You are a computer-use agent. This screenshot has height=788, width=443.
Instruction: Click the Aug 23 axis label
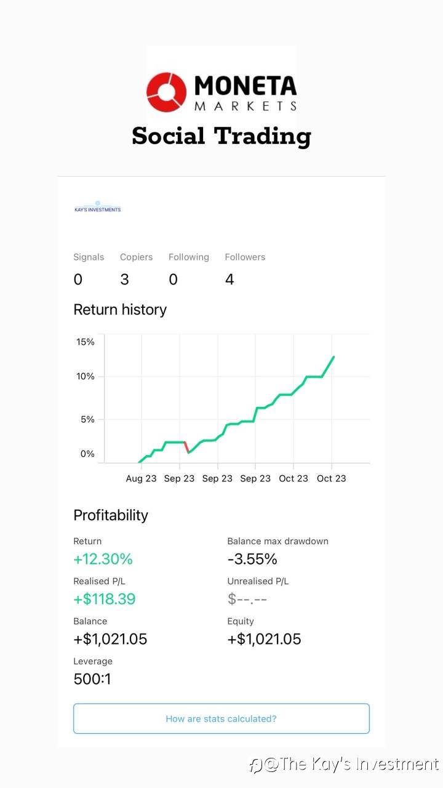[x=141, y=478]
